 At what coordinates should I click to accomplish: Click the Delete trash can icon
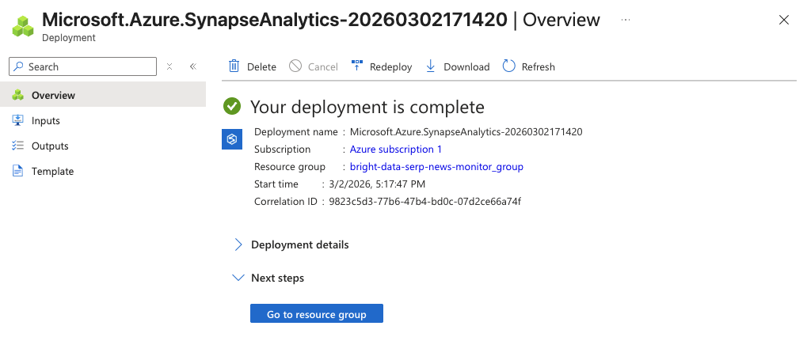234,66
